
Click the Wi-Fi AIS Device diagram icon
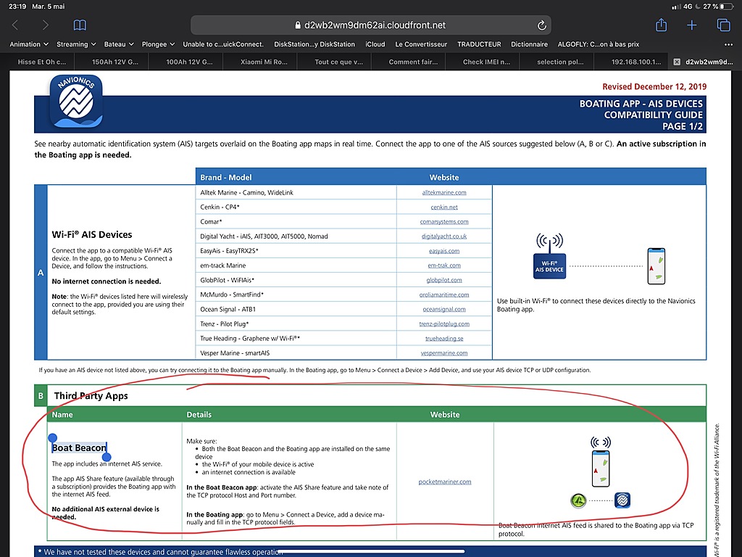tap(549, 256)
